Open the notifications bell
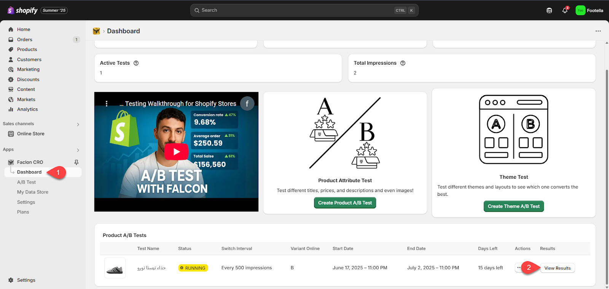Screen dimensions: 609x289 (565, 11)
